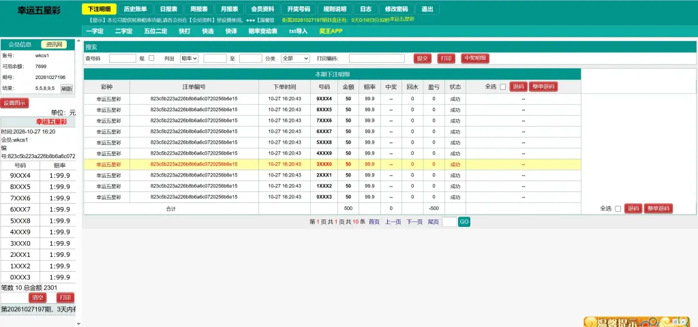The height and width of the screenshot is (327, 698).
Task: Select the 一字定 submenu item
Action: pyautogui.click(x=95, y=31)
